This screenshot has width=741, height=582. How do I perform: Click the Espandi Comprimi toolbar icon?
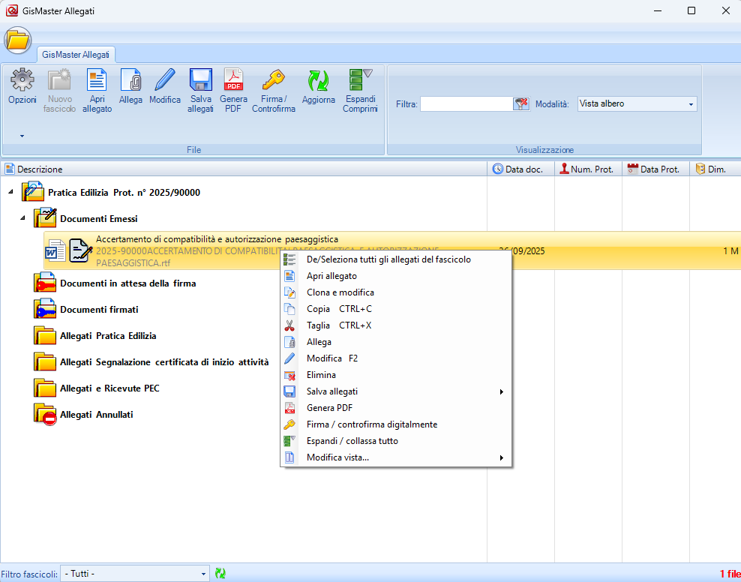pos(360,81)
